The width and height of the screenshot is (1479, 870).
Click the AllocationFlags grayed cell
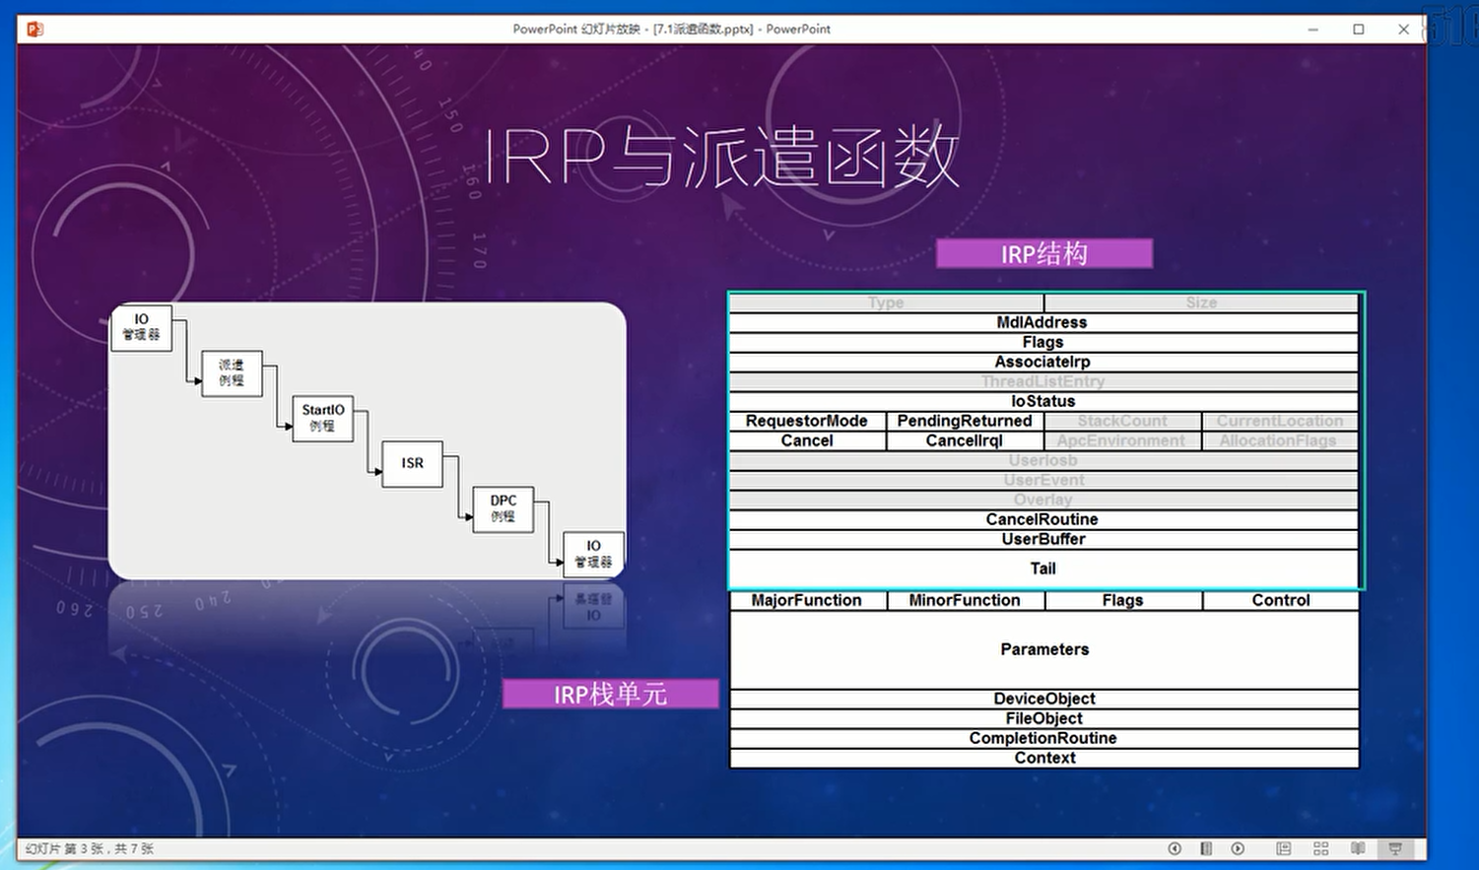[1280, 440]
